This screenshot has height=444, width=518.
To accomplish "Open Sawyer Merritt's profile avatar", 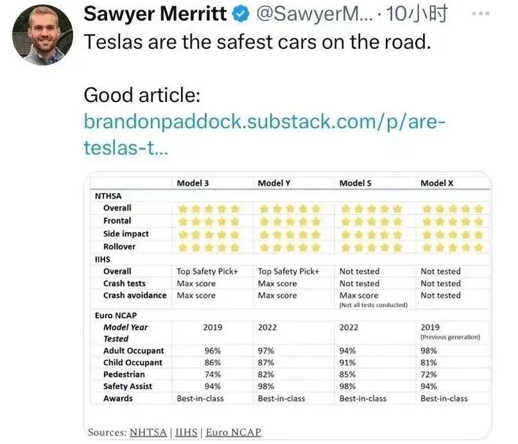I will tap(42, 35).
